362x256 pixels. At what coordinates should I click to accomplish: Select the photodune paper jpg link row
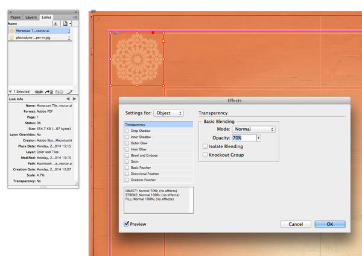(40, 37)
